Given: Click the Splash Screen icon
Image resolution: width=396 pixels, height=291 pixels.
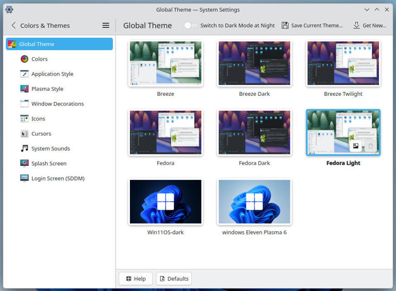Looking at the screenshot, I should [x=24, y=163].
